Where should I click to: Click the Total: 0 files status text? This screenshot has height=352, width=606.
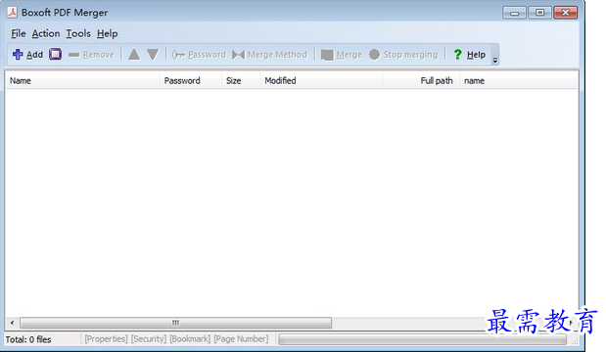point(28,339)
